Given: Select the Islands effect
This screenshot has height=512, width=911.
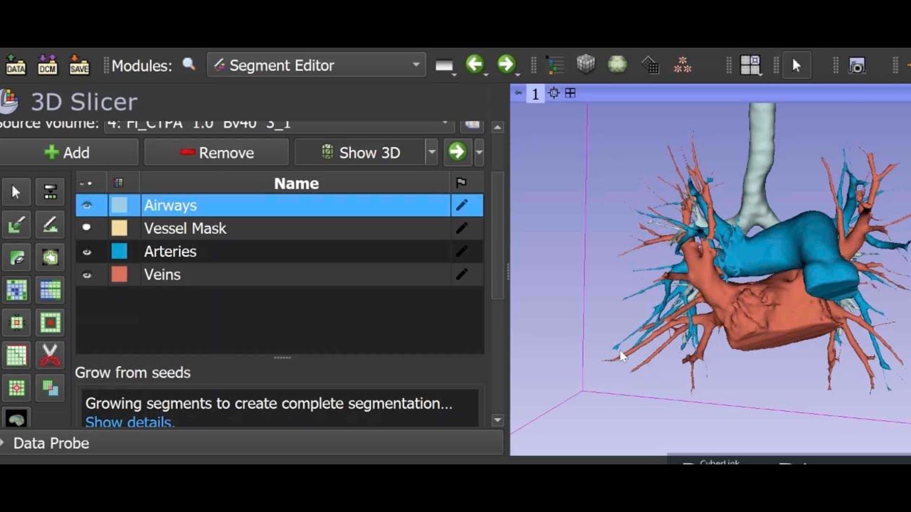Looking at the screenshot, I should click(x=16, y=388).
